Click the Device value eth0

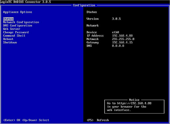(116, 32)
